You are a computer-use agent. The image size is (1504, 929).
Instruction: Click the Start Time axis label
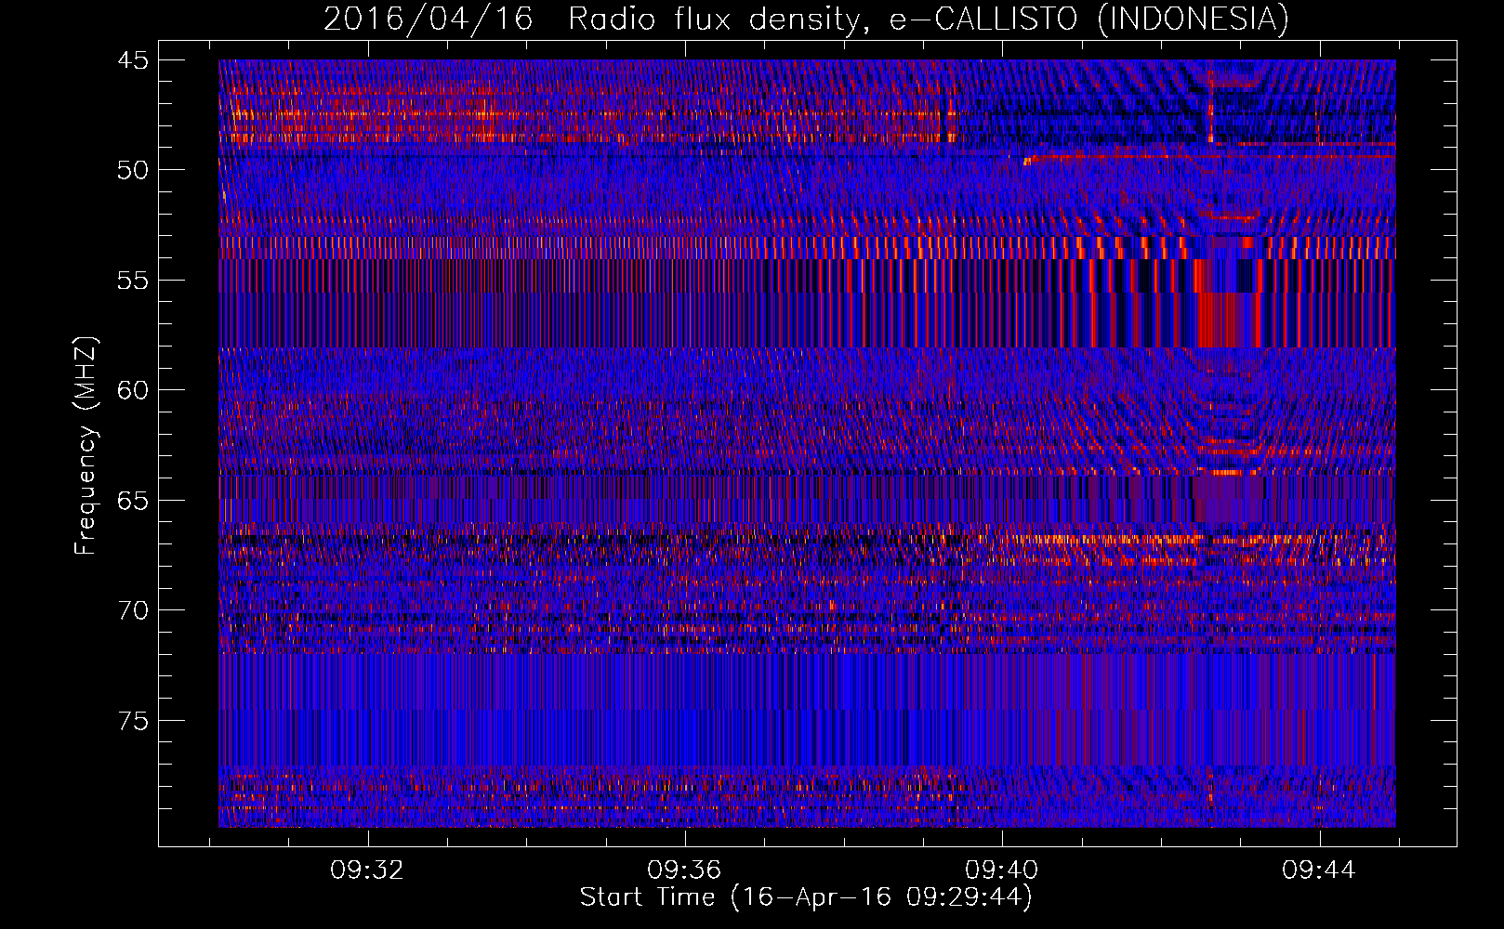pyautogui.click(x=806, y=897)
